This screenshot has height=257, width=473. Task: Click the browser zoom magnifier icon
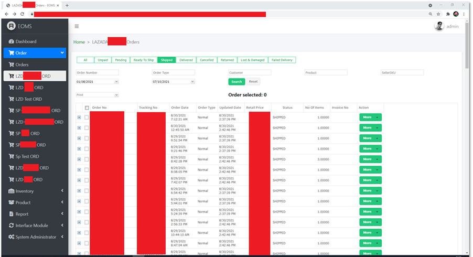[x=431, y=14]
